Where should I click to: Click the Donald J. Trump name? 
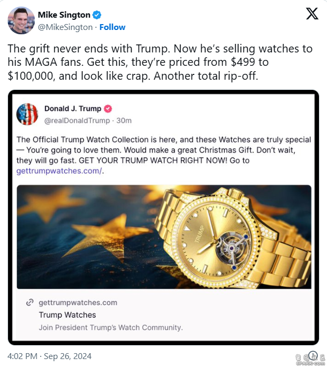coord(72,109)
